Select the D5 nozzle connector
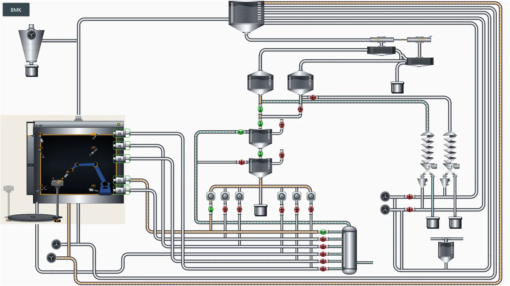Image resolution: width=510 pixels, height=286 pixels. click(x=122, y=159)
